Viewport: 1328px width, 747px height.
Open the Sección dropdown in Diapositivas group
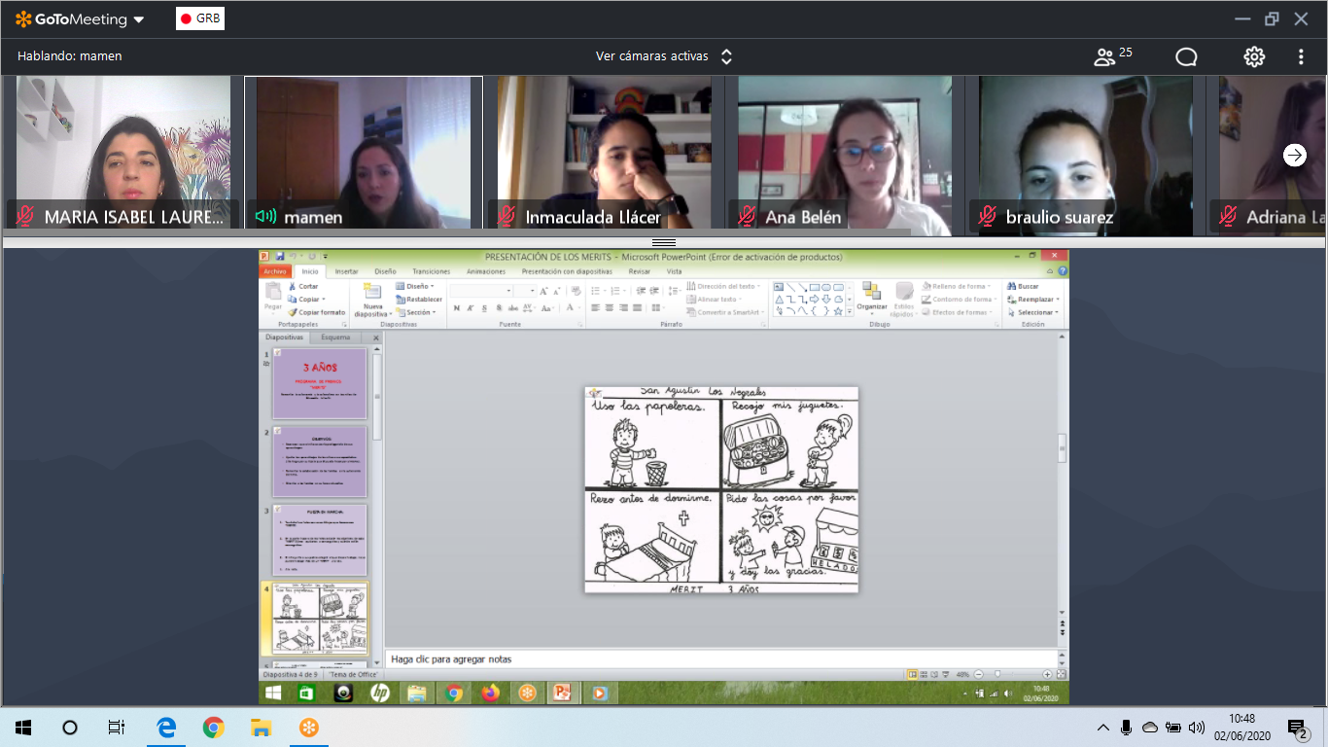click(x=415, y=312)
